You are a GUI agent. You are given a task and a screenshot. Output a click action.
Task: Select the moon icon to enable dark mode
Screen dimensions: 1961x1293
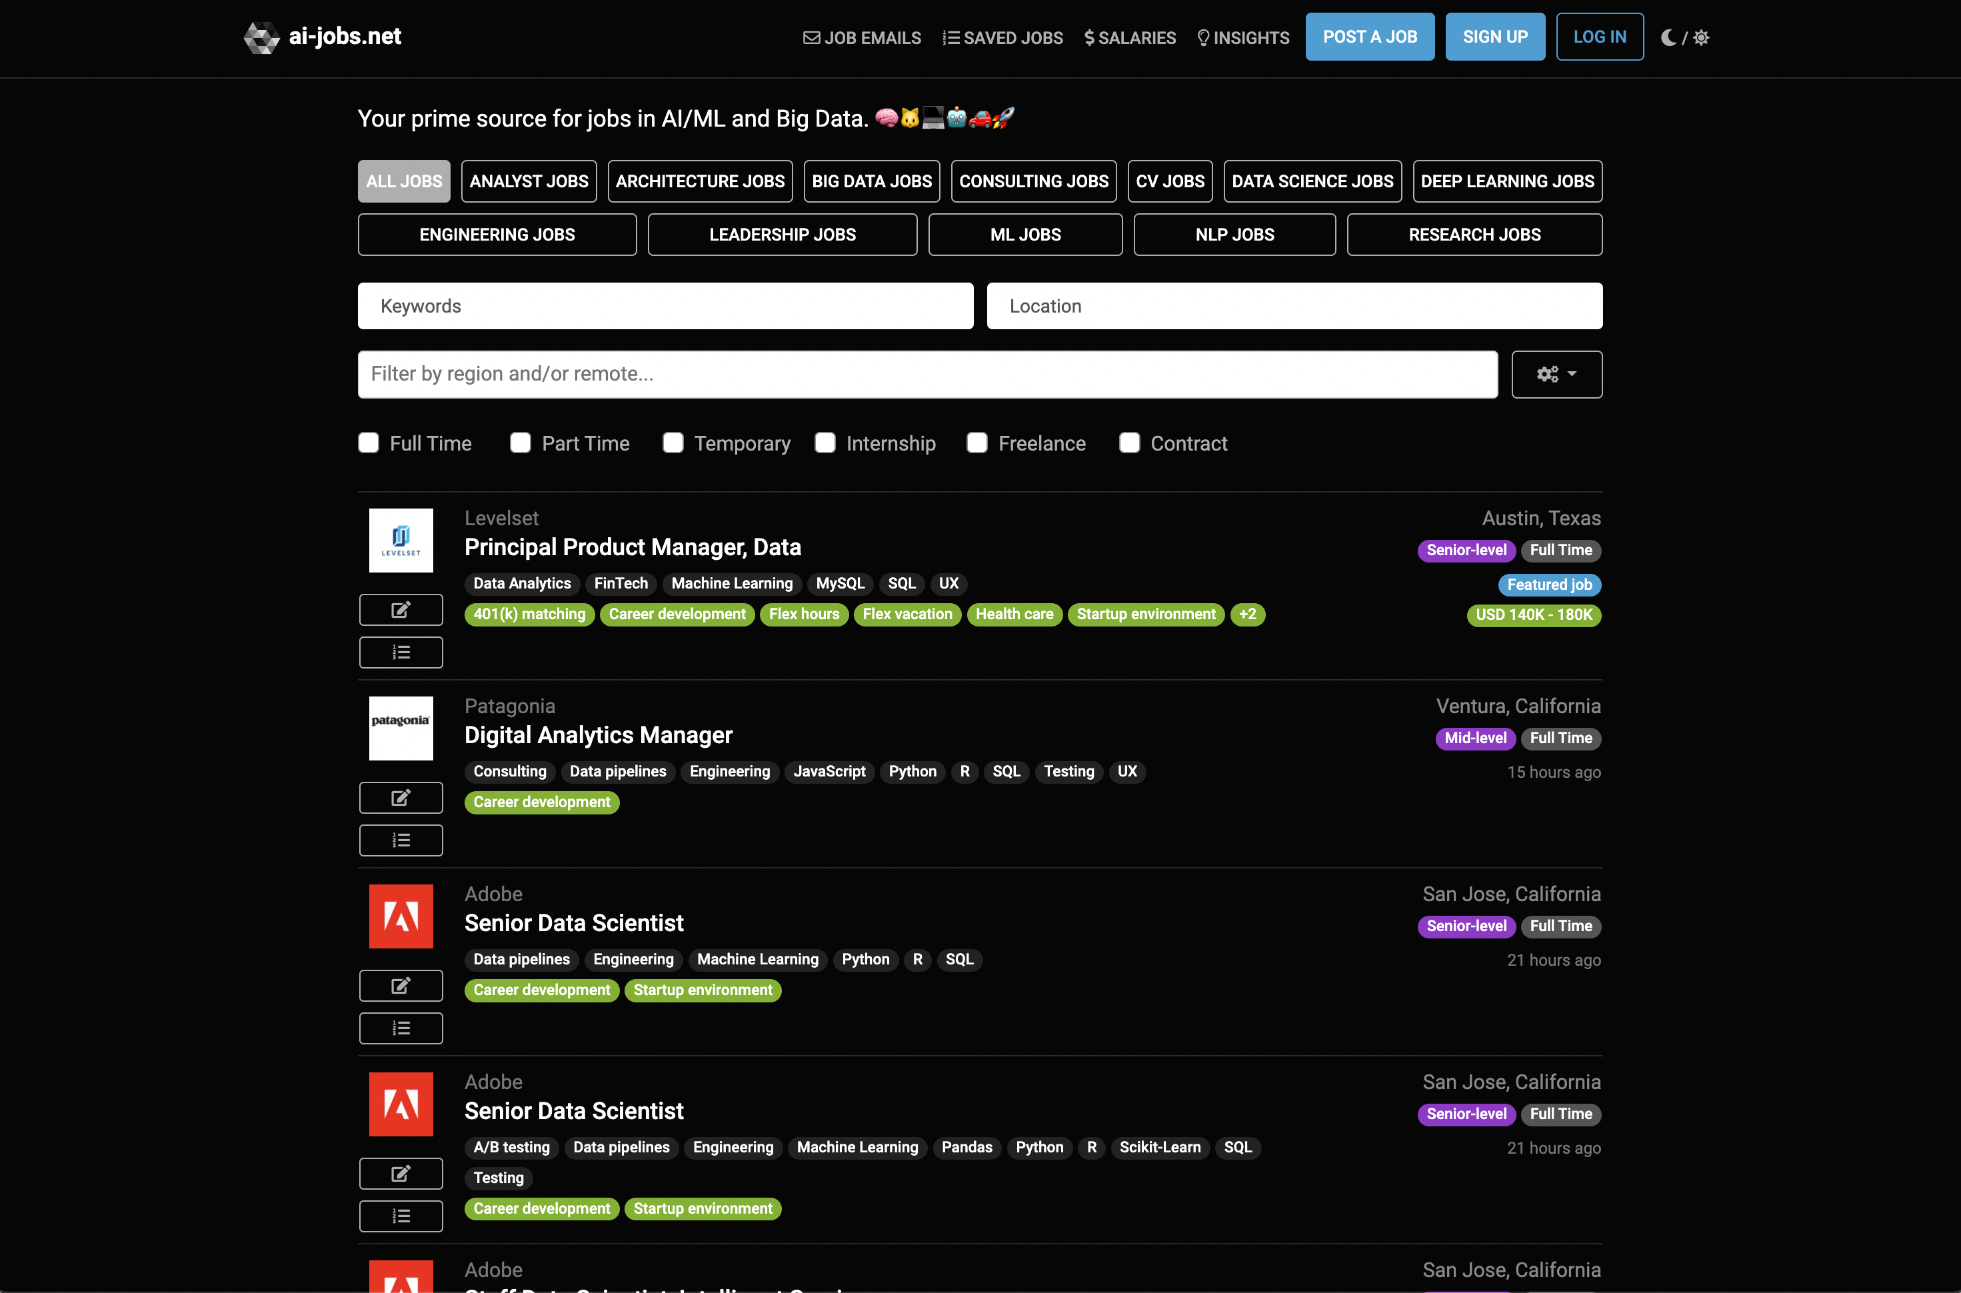(1668, 37)
